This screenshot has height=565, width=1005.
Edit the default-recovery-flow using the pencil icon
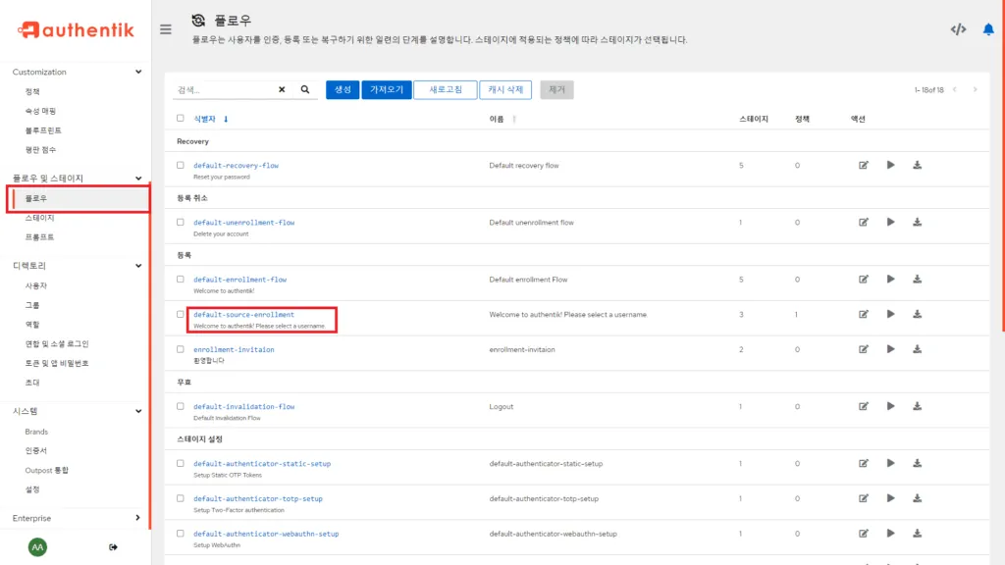(864, 165)
